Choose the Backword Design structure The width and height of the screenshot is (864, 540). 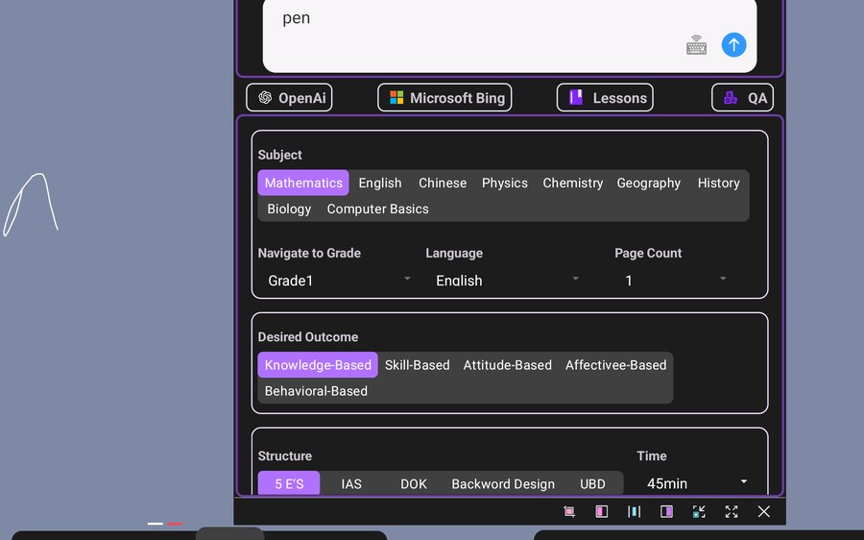click(x=503, y=483)
